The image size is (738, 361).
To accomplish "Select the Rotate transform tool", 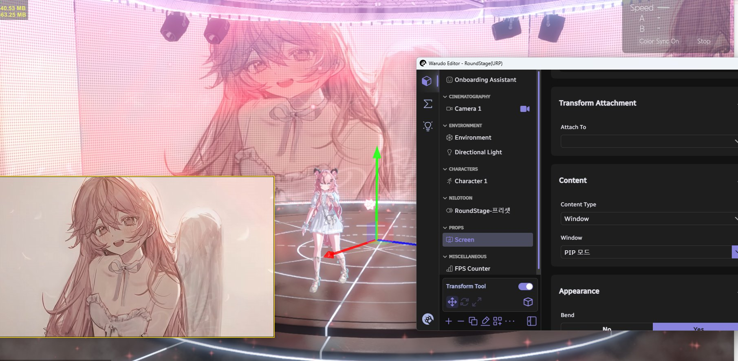I will pyautogui.click(x=465, y=302).
